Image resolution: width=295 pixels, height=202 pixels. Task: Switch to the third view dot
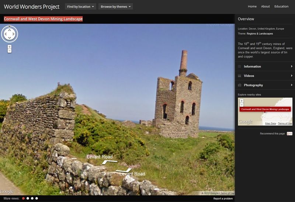click(x=32, y=198)
